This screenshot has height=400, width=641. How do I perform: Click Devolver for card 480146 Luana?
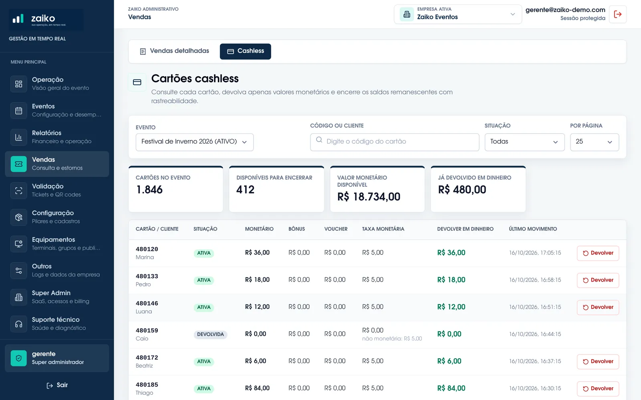[598, 308]
